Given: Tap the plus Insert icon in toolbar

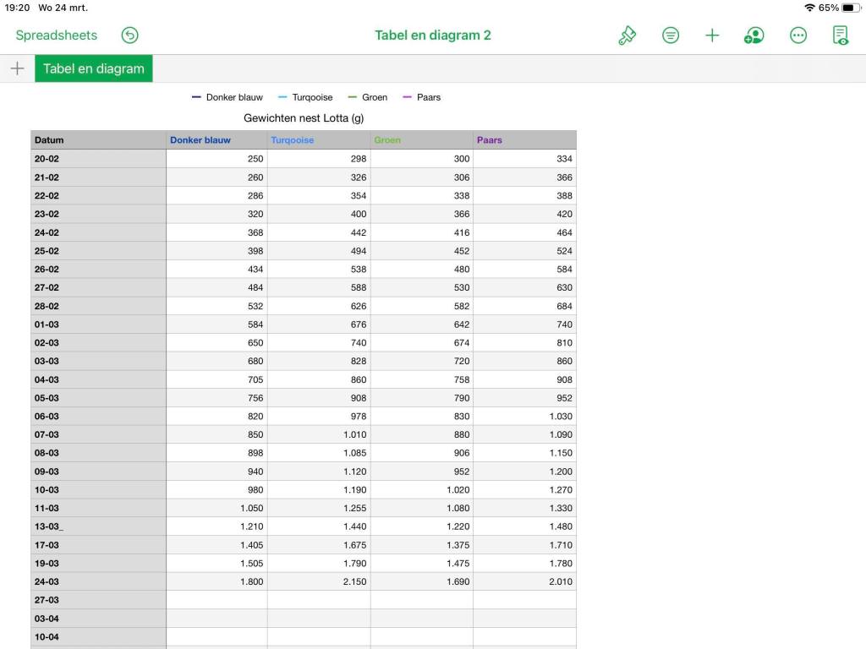Looking at the screenshot, I should (x=712, y=35).
